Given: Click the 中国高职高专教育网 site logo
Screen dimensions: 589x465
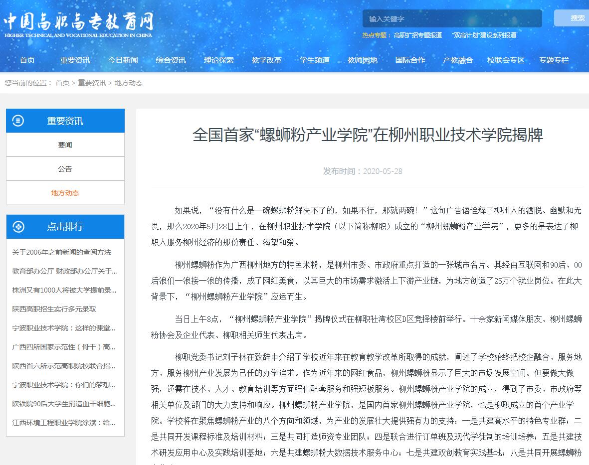Looking at the screenshot, I should click(x=78, y=23).
